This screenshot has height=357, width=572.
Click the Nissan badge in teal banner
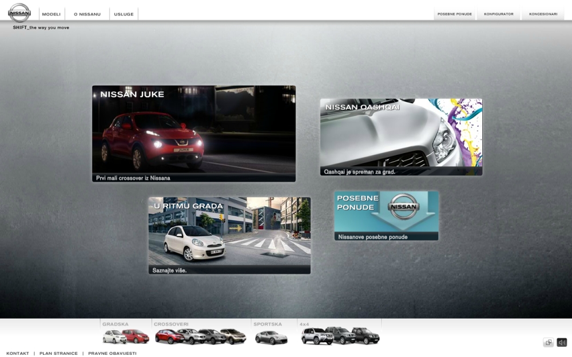click(x=403, y=207)
